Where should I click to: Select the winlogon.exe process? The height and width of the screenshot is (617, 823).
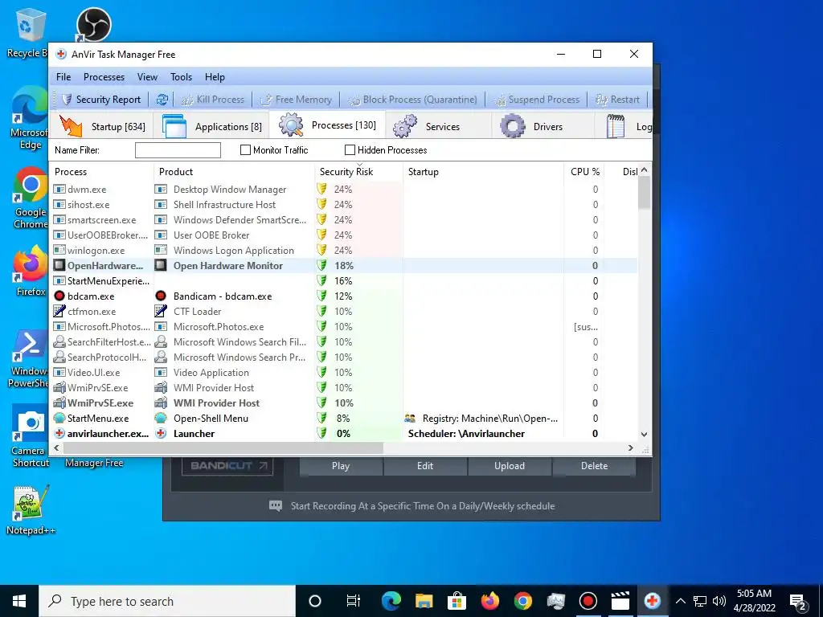(x=96, y=251)
